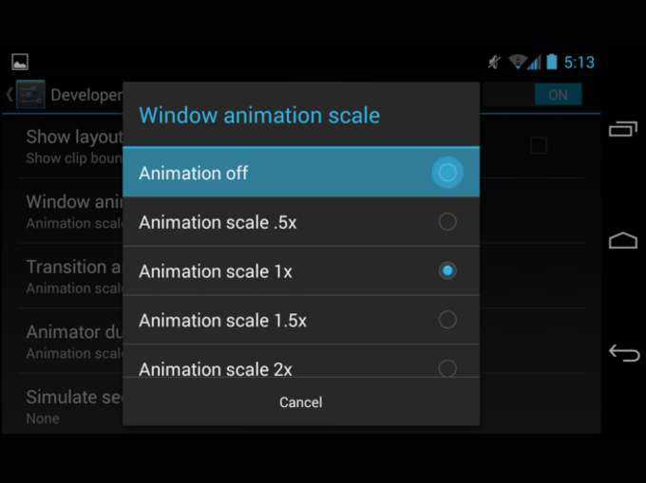Tap the home navigation icon

click(x=623, y=240)
